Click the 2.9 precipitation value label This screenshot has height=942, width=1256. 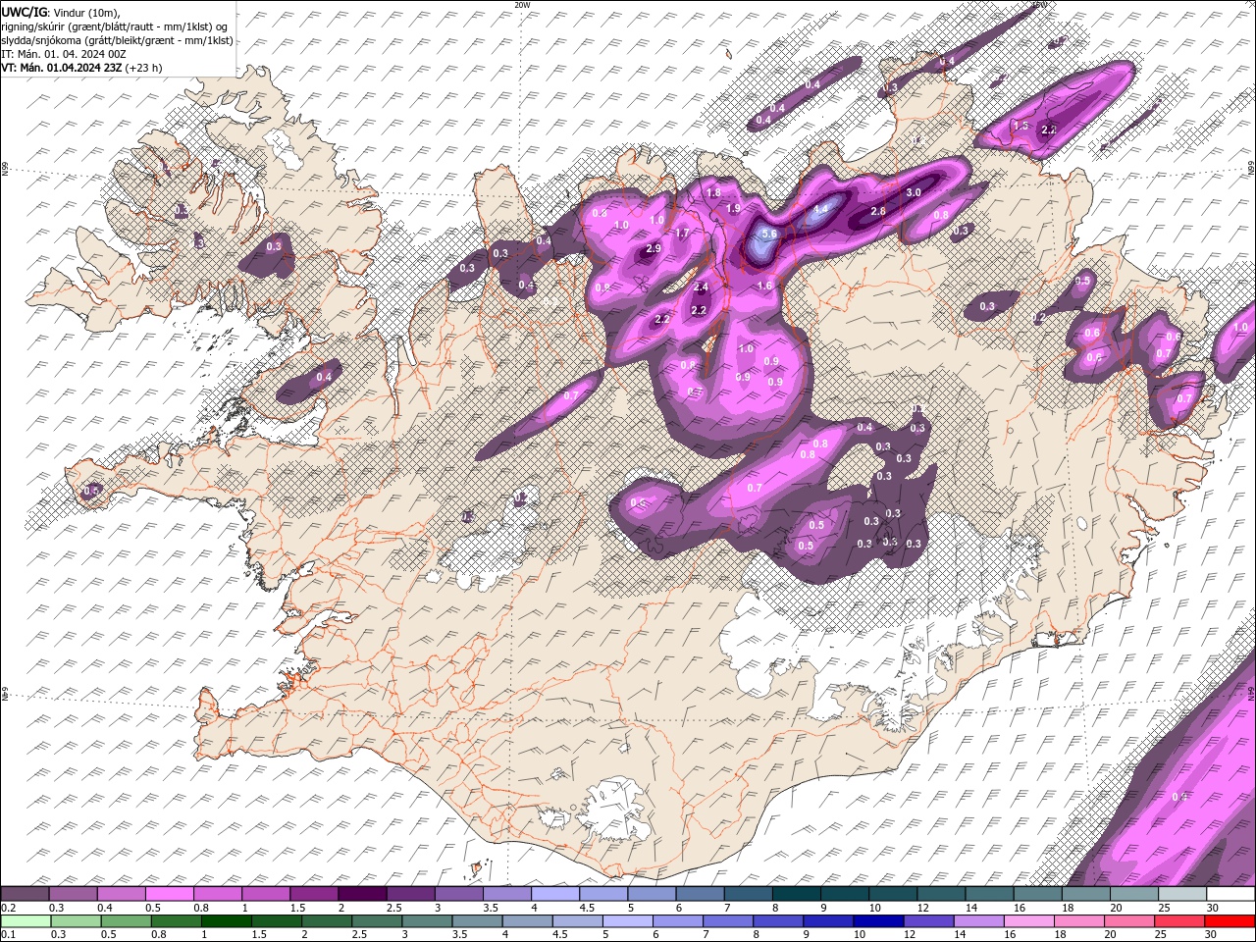[653, 250]
